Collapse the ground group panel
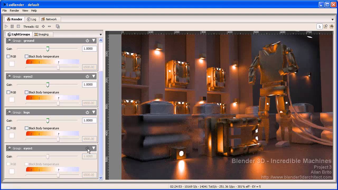 point(93,41)
